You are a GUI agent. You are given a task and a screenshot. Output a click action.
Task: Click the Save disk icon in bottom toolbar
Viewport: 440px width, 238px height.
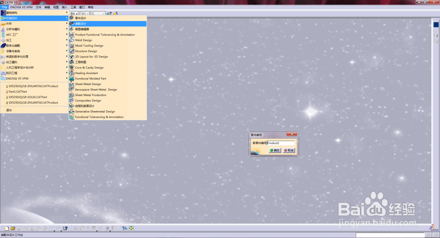[19, 228]
